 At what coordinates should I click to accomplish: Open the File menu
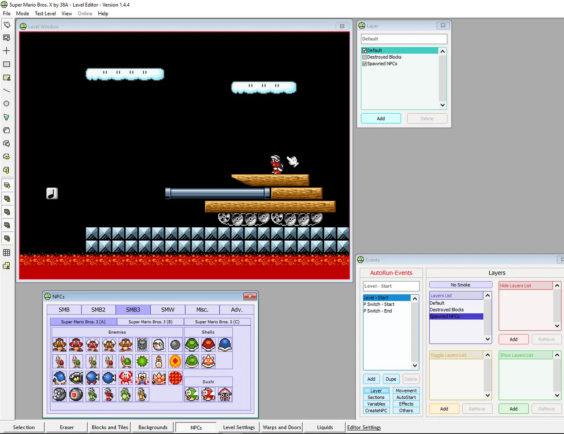(7, 14)
